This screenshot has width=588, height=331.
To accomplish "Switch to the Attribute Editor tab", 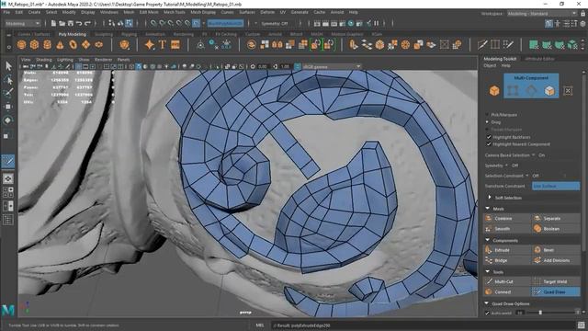I will (x=539, y=59).
